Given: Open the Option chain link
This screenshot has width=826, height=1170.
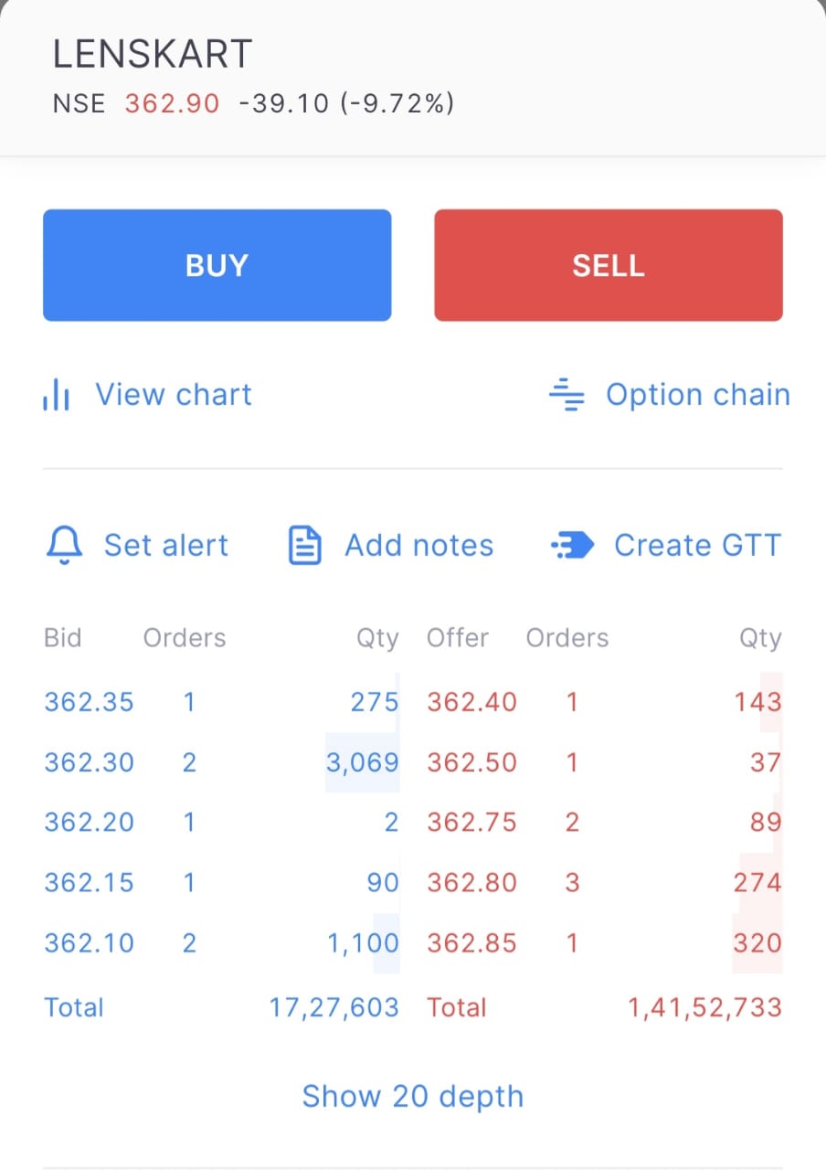Looking at the screenshot, I should [x=697, y=395].
